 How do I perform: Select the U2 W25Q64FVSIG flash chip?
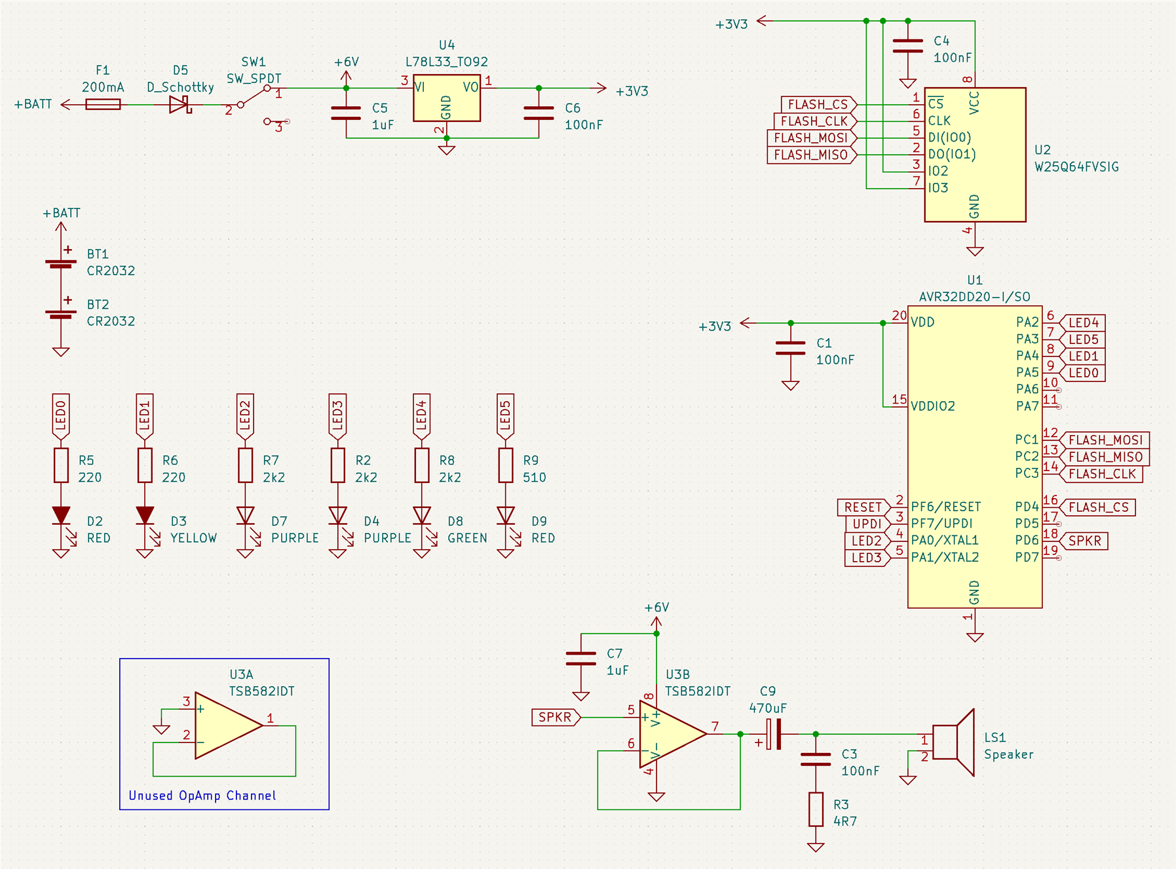pyautogui.click(x=975, y=155)
